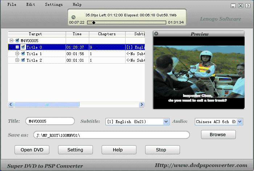Image resolution: width=254 pixels, height=171 pixels.
Task: Collapse the M4V00005 tree node
Action: click(x=12, y=41)
